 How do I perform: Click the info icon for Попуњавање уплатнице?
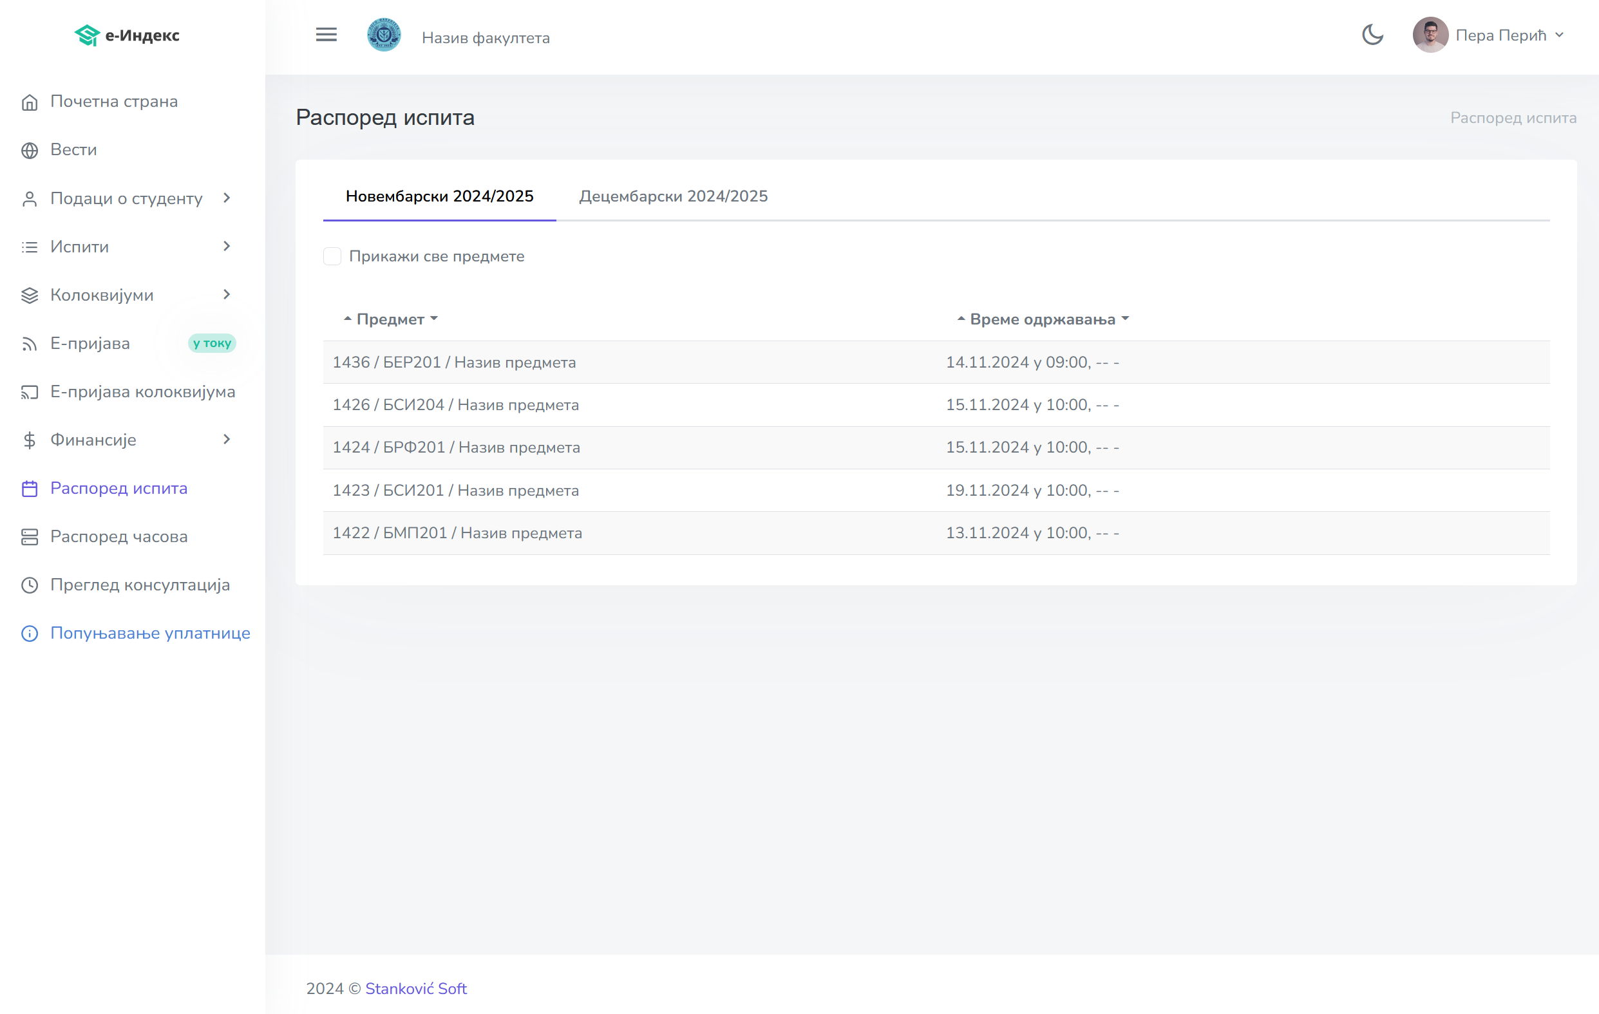(x=29, y=634)
